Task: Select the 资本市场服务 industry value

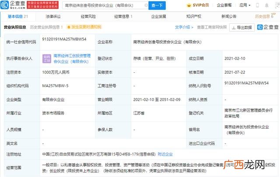Action: pyautogui.click(x=53, y=113)
